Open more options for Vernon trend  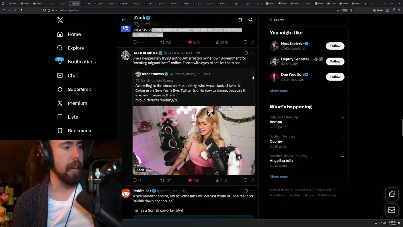342,118
